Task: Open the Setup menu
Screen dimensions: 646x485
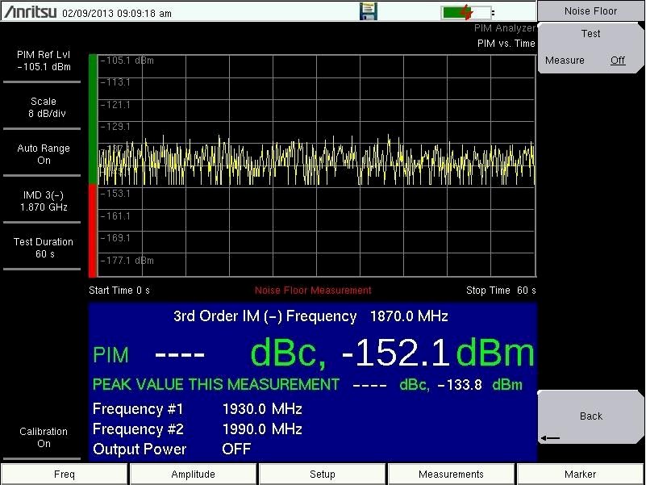Action: point(322,475)
